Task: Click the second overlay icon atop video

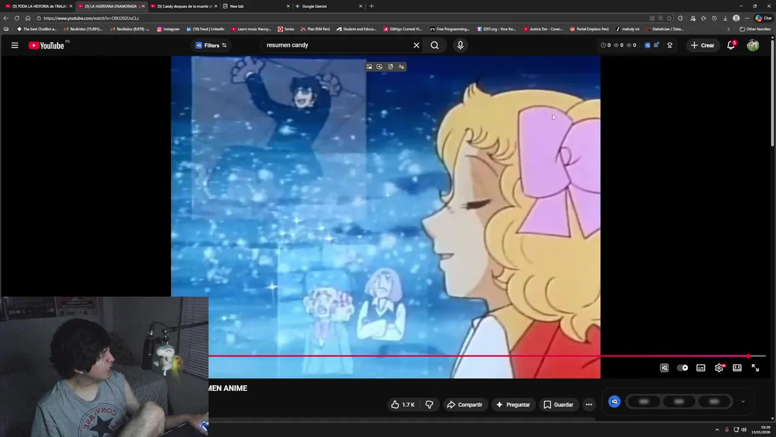Action: 380,67
